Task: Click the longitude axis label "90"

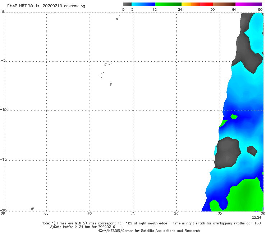Action: point(263,213)
